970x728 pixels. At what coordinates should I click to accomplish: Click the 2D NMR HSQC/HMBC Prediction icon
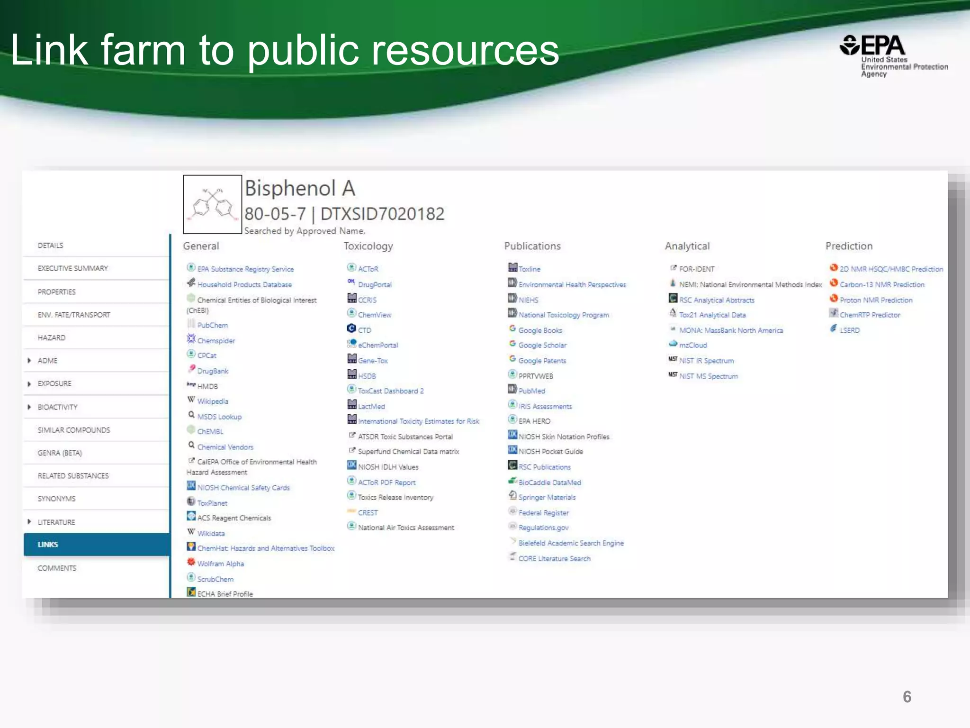coord(834,267)
